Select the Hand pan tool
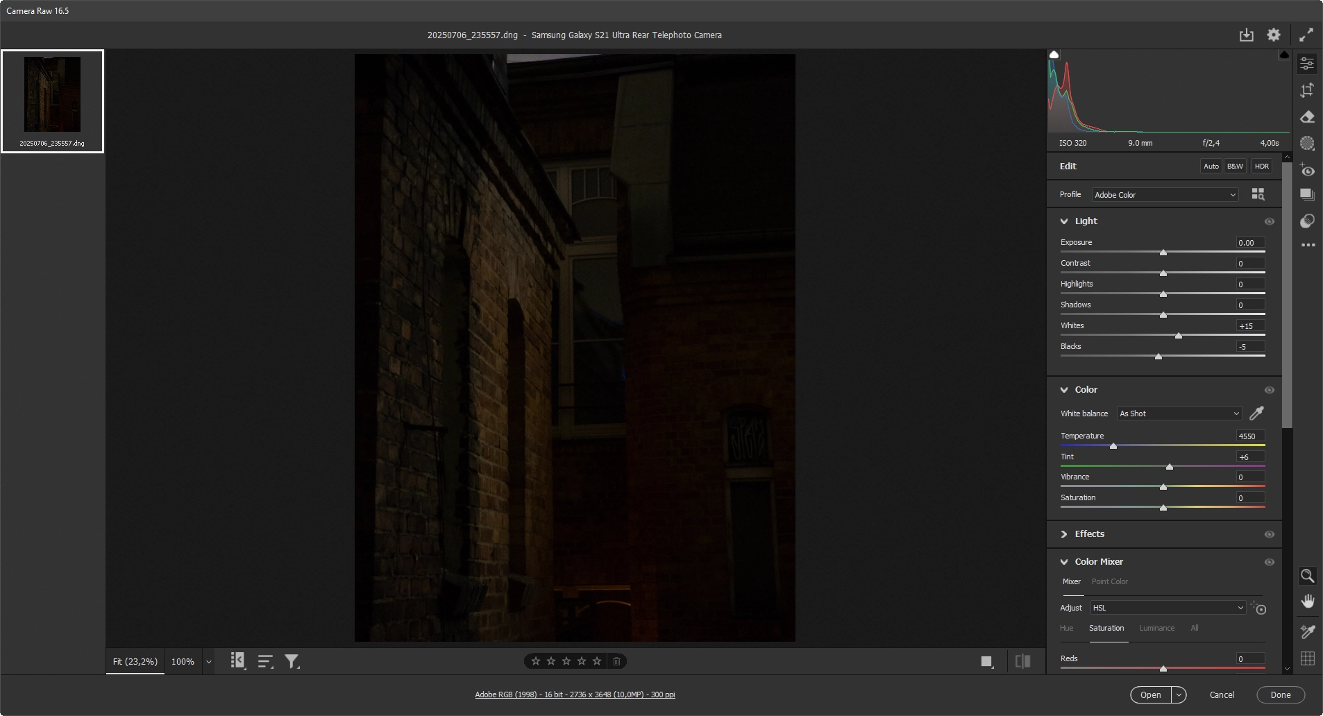The height and width of the screenshot is (716, 1323). coord(1307,602)
